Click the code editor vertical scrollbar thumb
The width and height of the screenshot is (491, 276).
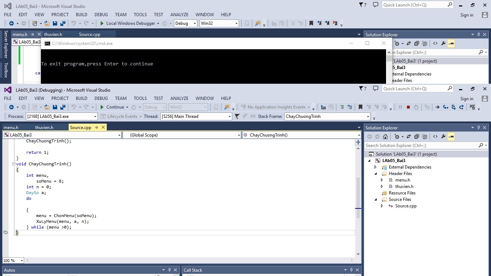[358, 198]
